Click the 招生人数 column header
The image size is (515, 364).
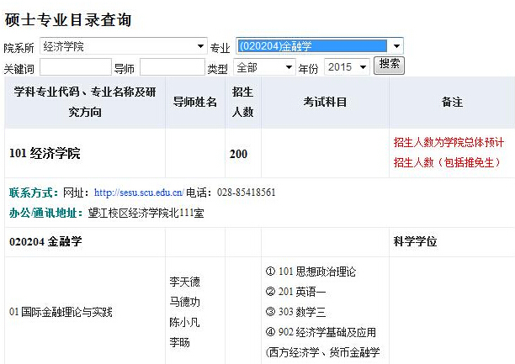click(242, 102)
